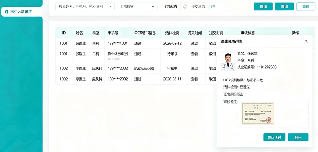Image resolution: width=318 pixels, height=152 pixels.
Task: Click 执业证编号：1101202608 text
Action: [257, 67]
